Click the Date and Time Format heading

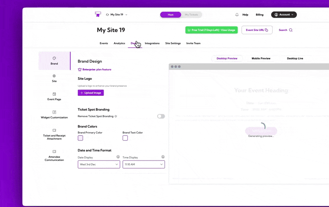coord(94,150)
